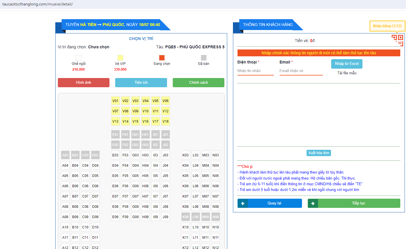The height and width of the screenshot is (249, 406).
Task: Click Nhập từ Excel button
Action: tap(347, 64)
